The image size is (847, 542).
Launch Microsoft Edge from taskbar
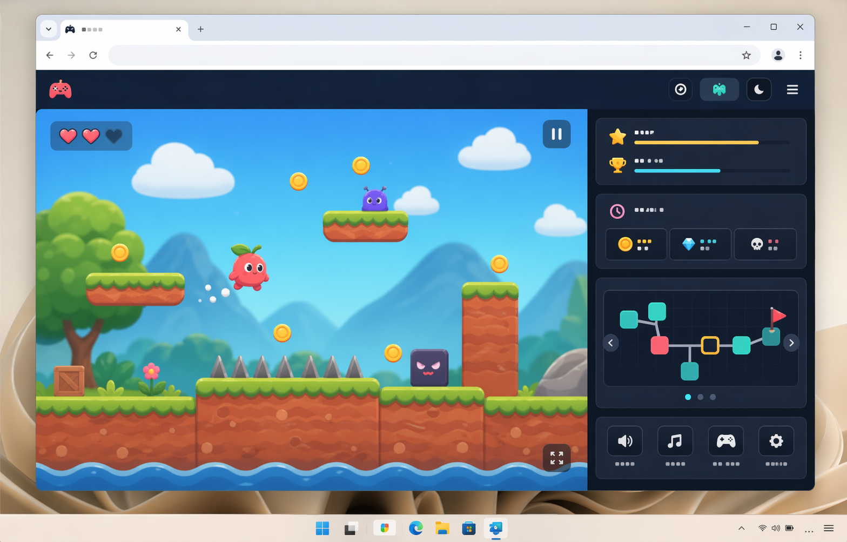(x=415, y=528)
